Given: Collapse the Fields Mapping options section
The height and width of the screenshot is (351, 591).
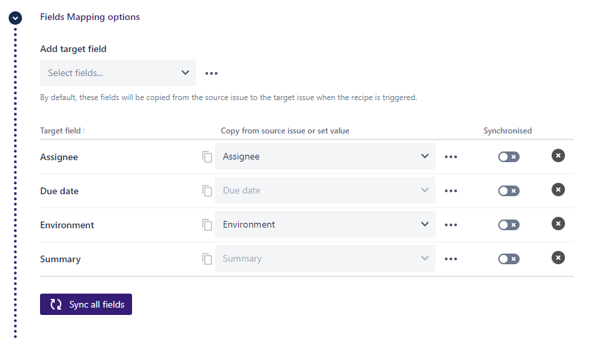Looking at the screenshot, I should click(15, 18).
